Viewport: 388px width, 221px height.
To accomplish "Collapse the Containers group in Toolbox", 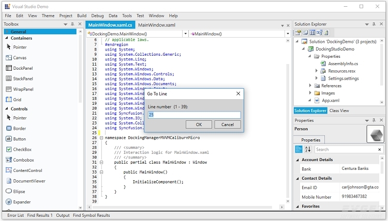I will [x=7, y=38].
